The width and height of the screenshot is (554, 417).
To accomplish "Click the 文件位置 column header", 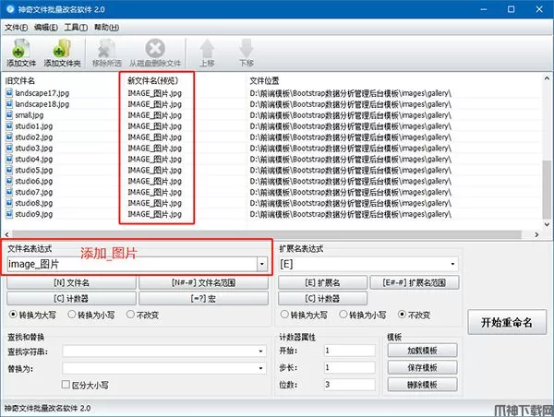I will point(264,81).
